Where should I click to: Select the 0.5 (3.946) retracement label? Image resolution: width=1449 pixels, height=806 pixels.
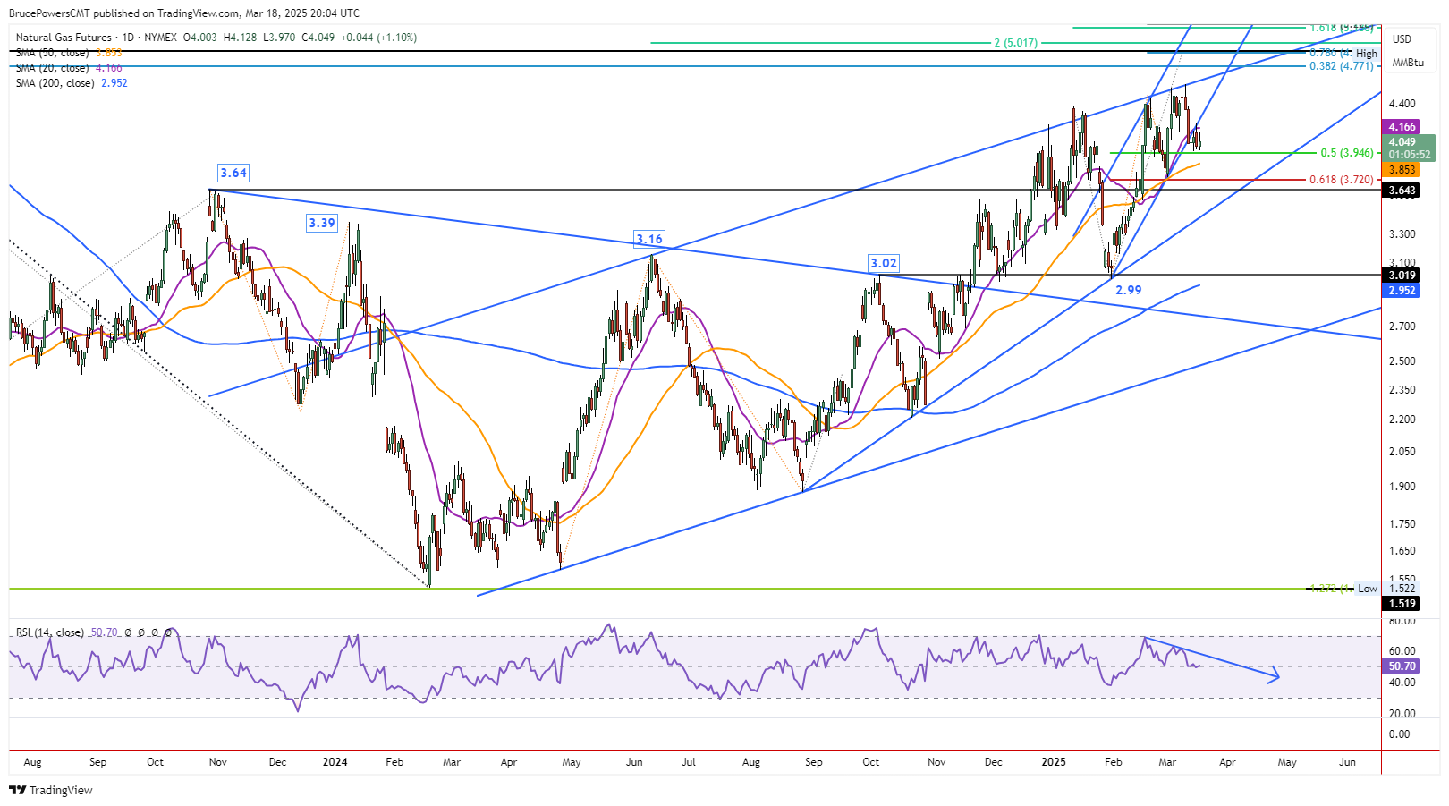click(1346, 153)
